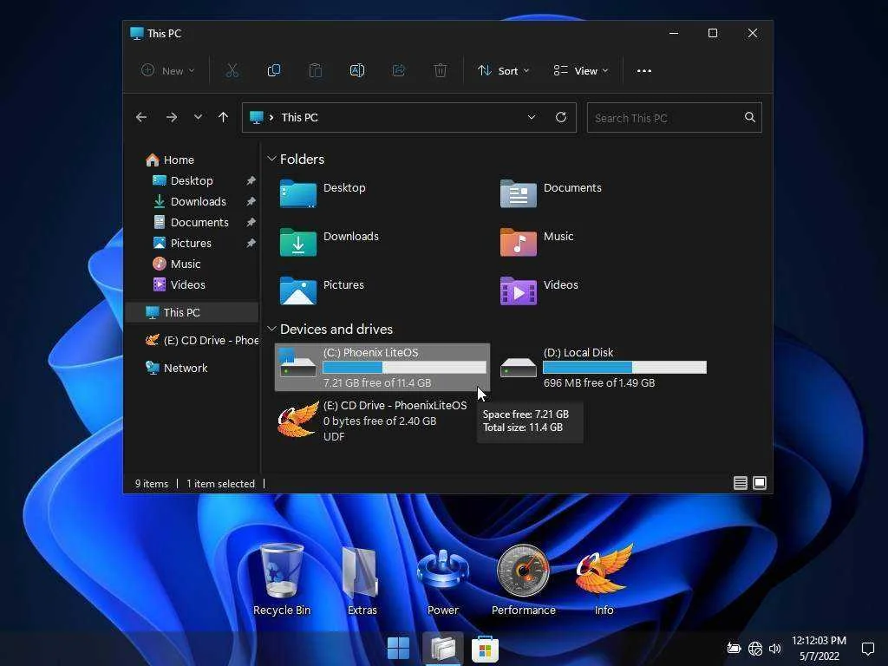The image size is (888, 666).
Task: Expand address bar history dropdown
Action: (532, 117)
